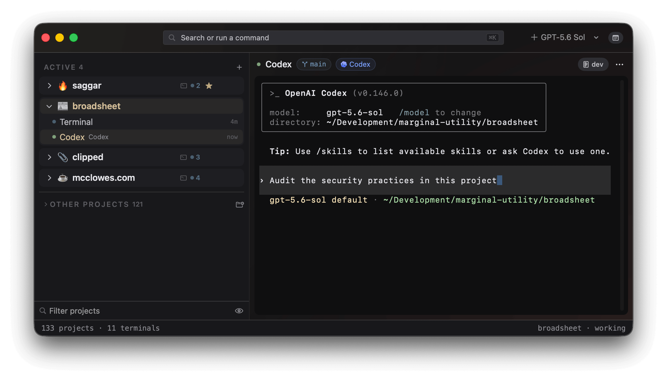
Task: Click the '3' terminal count for clipped
Action: tap(198, 157)
